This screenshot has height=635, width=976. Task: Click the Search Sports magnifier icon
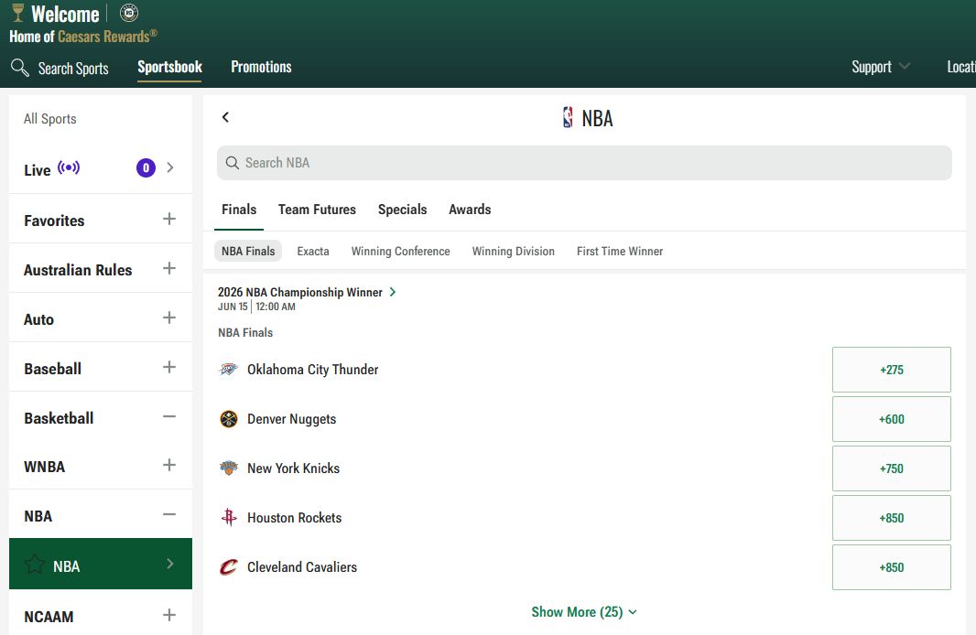pyautogui.click(x=19, y=68)
